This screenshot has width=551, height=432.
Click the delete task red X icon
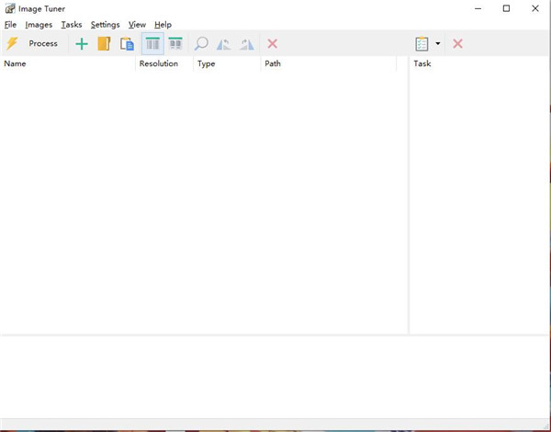coord(457,43)
